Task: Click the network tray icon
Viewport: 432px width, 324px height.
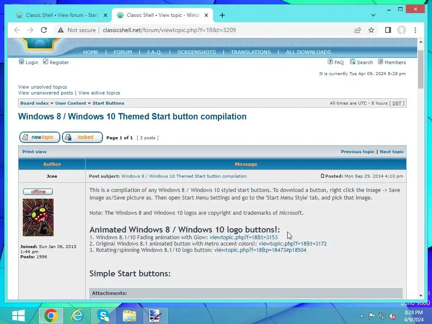Action: [x=382, y=316]
